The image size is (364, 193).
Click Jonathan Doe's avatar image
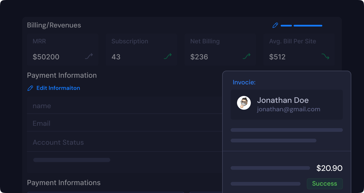(x=244, y=103)
